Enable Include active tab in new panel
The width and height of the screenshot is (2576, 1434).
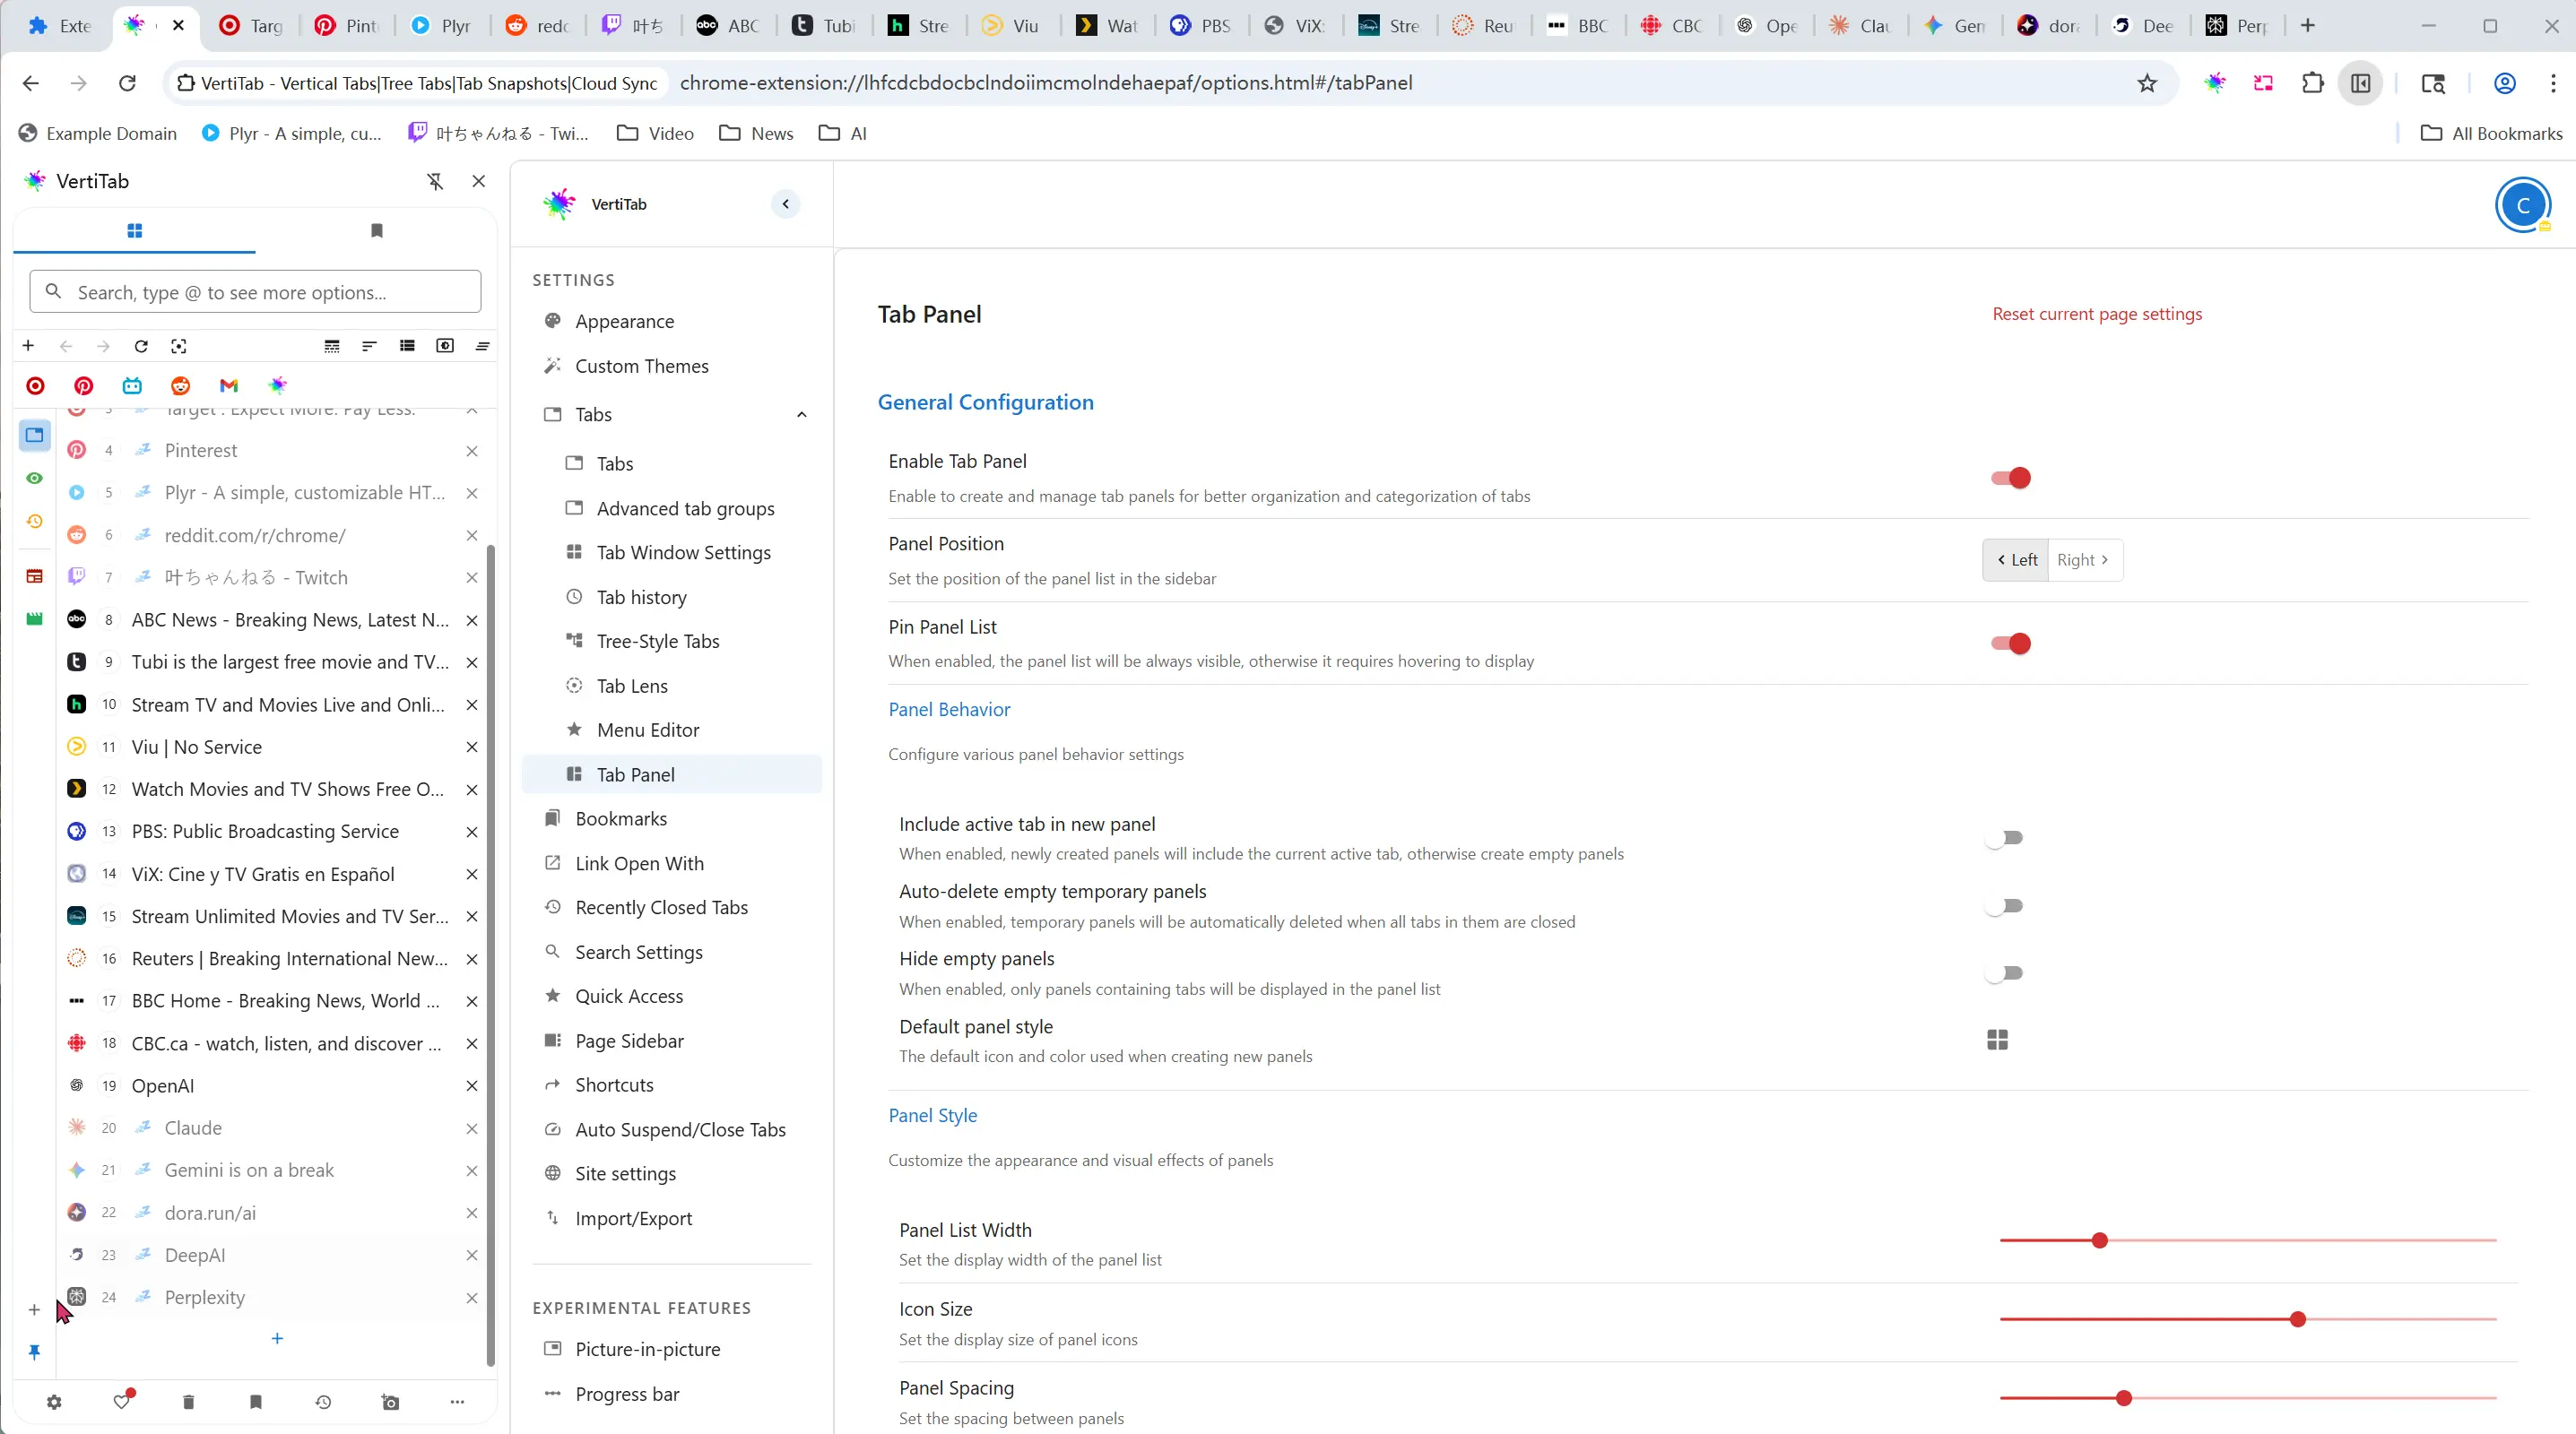(2005, 837)
